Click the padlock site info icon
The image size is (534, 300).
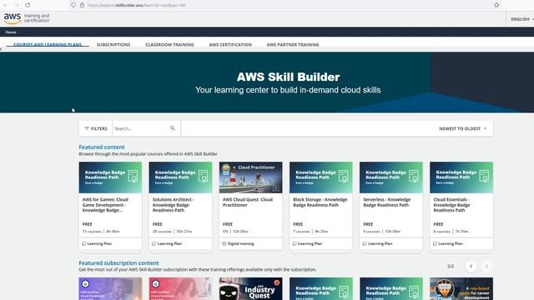pyautogui.click(x=82, y=5)
